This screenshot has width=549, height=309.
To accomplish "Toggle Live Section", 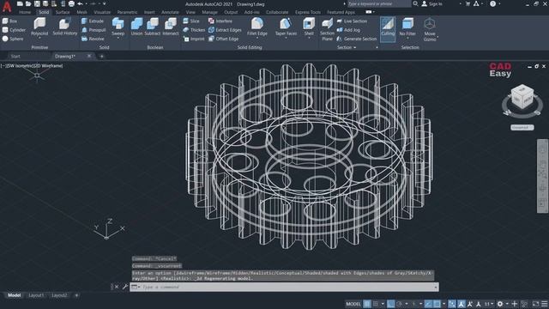I will coord(352,21).
